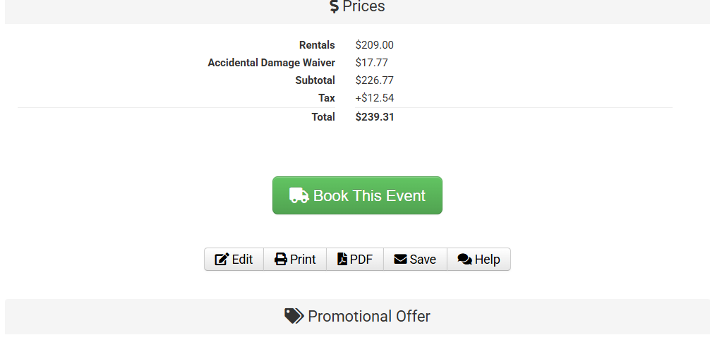
Task: Click the PDF file icon
Action: click(x=342, y=260)
